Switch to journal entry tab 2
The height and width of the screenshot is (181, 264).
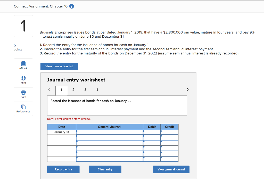point(73,89)
